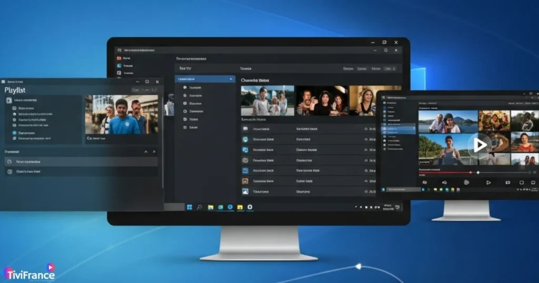Select the last item under the blue sidebar dropdown
The height and width of the screenshot is (283, 539).
pyautogui.click(x=191, y=127)
